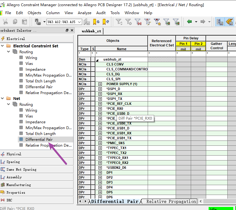Click the Name filter input field
This screenshot has width=236, height=210.
tap(122, 53)
